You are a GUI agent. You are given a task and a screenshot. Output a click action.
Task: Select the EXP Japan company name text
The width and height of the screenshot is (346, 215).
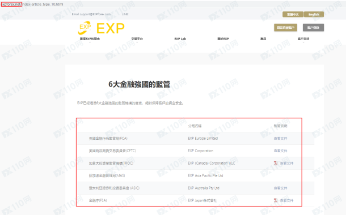[202, 200]
